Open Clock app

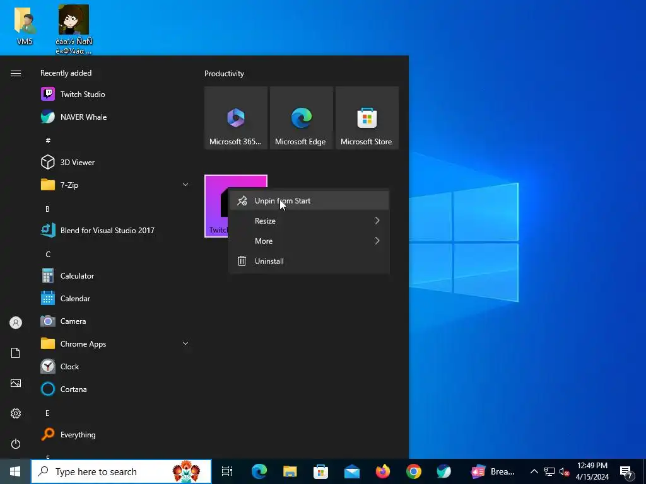[115, 366]
